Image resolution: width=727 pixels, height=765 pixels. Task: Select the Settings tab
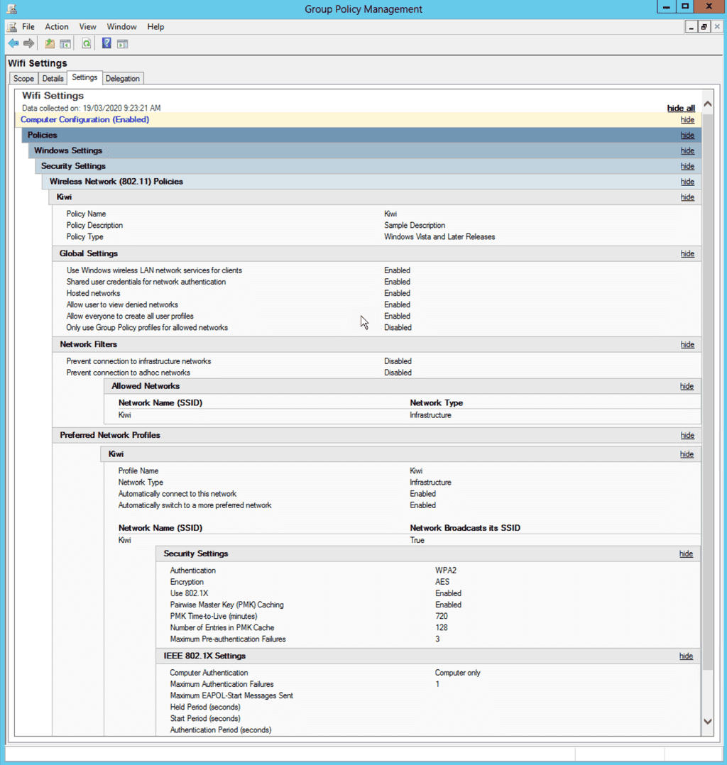84,77
